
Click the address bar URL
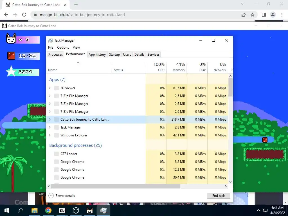pos(82,15)
